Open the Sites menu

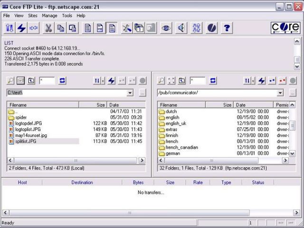point(33,16)
